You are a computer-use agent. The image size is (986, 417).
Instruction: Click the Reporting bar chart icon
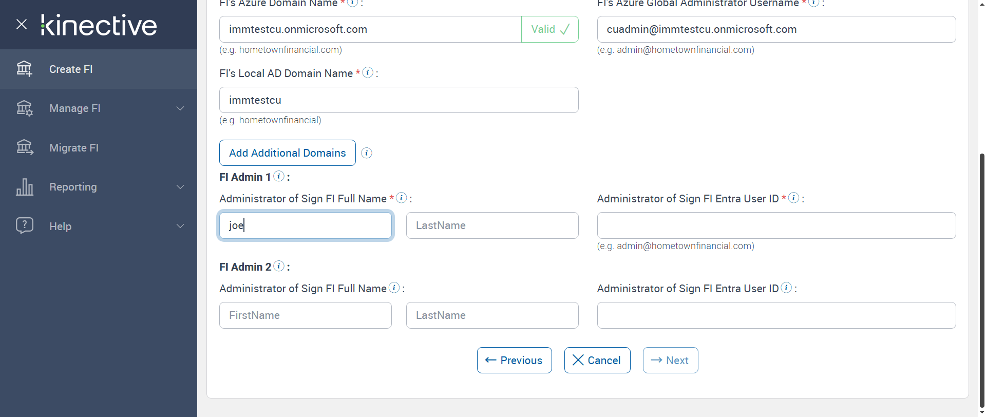point(24,187)
